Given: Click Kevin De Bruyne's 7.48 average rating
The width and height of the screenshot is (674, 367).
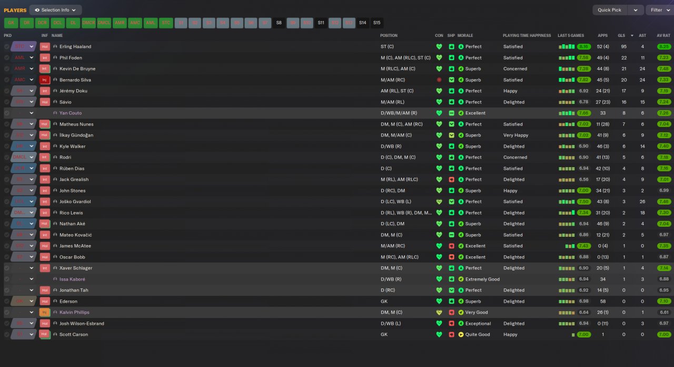Looking at the screenshot, I should (663, 69).
